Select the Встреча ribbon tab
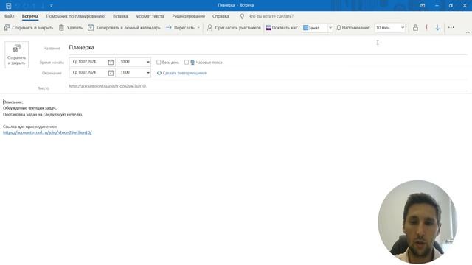The width and height of the screenshot is (472, 265). click(x=30, y=16)
